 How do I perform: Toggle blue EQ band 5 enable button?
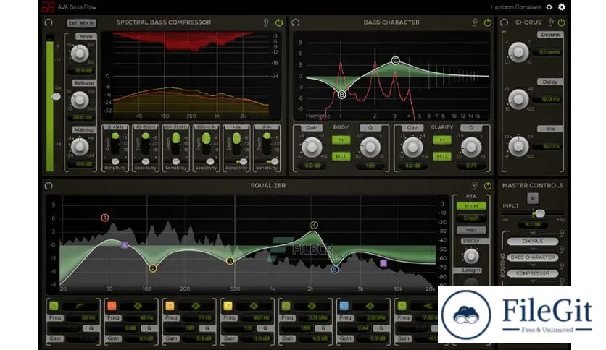[344, 306]
